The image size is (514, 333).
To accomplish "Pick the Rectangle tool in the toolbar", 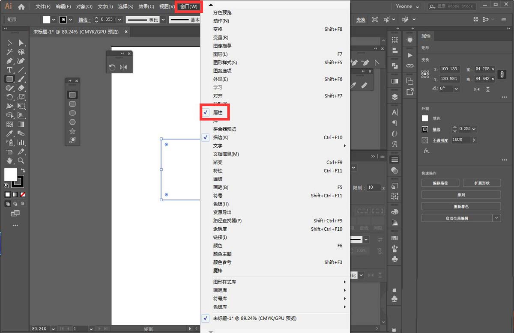I will 9,79.
